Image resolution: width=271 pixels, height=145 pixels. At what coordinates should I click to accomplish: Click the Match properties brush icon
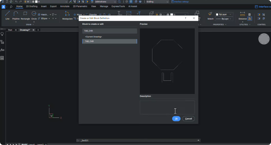[x=210, y=14]
